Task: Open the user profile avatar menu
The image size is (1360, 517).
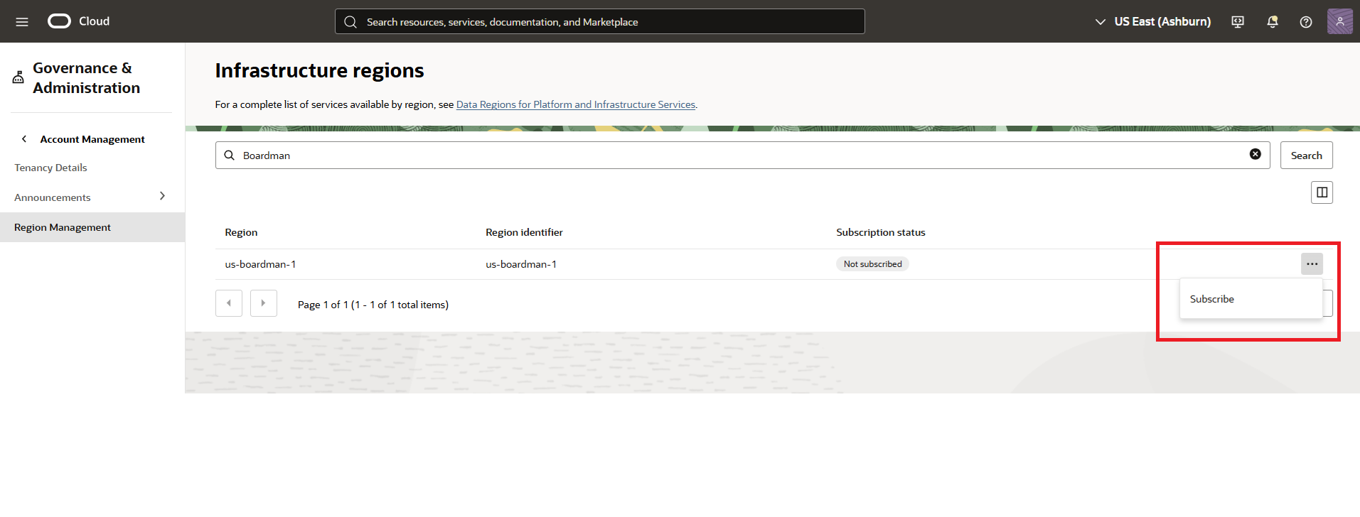Action: pos(1339,21)
